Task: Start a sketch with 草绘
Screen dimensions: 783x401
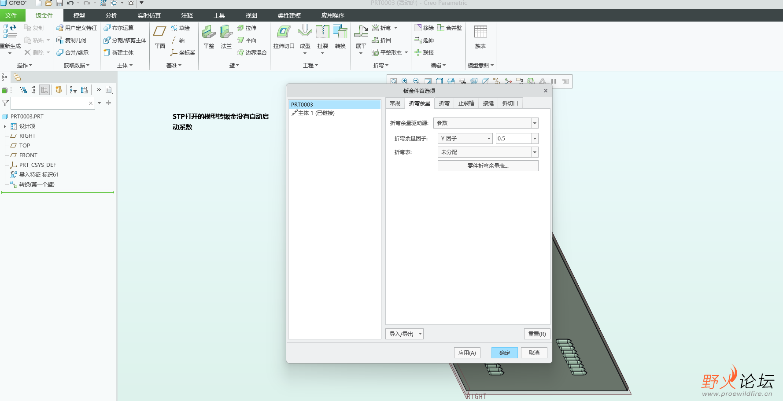Action: coord(180,28)
